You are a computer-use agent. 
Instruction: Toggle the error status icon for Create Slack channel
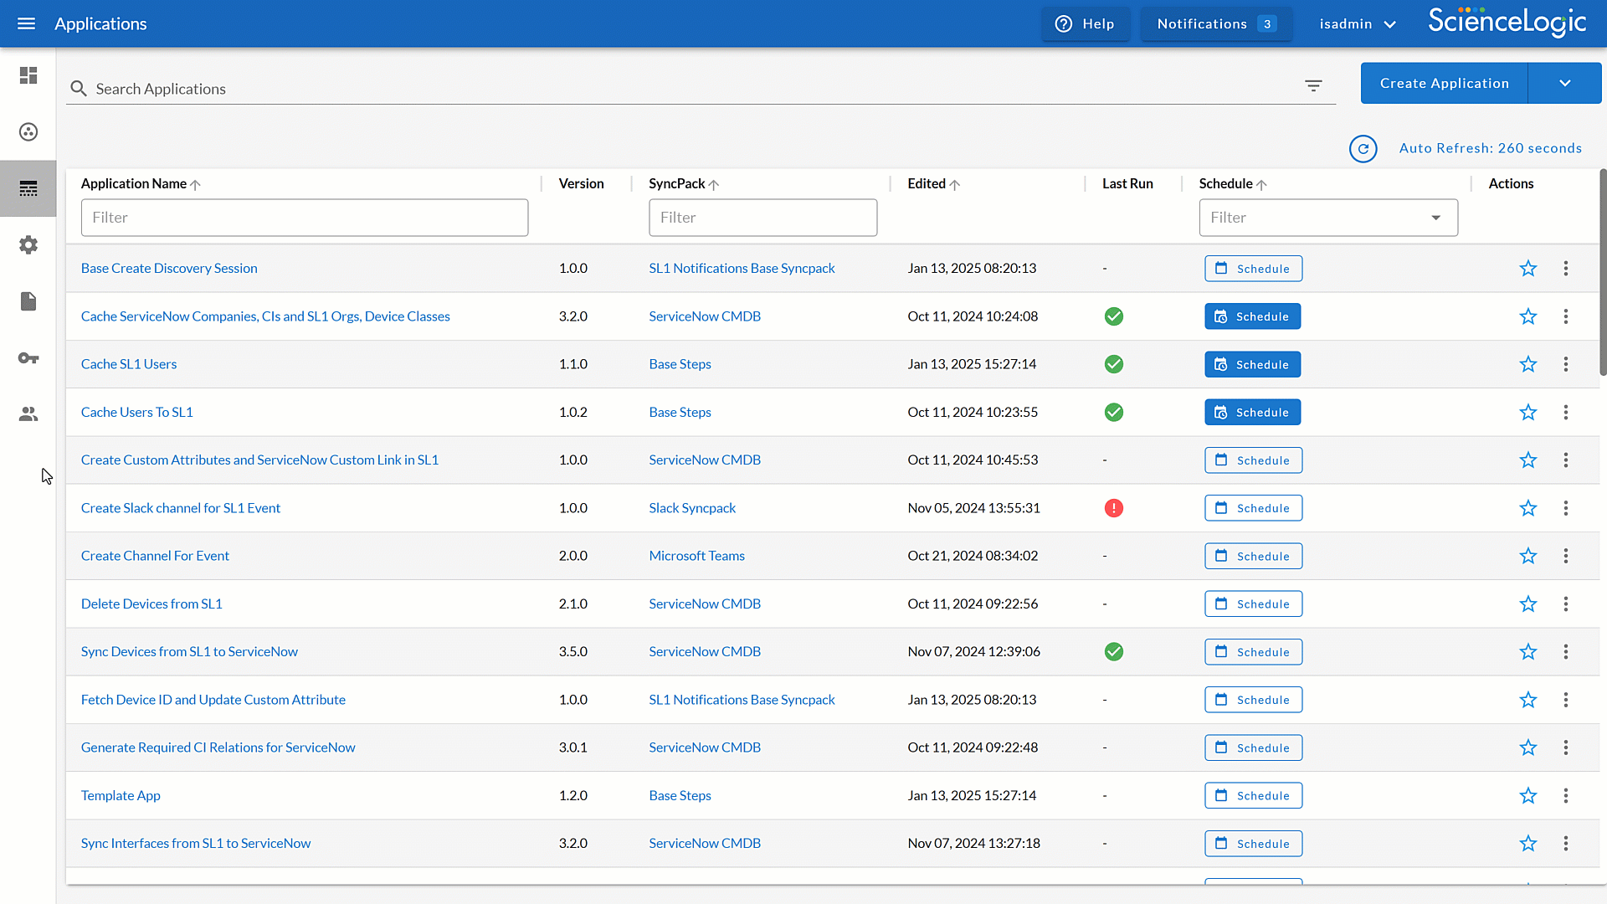coord(1114,508)
